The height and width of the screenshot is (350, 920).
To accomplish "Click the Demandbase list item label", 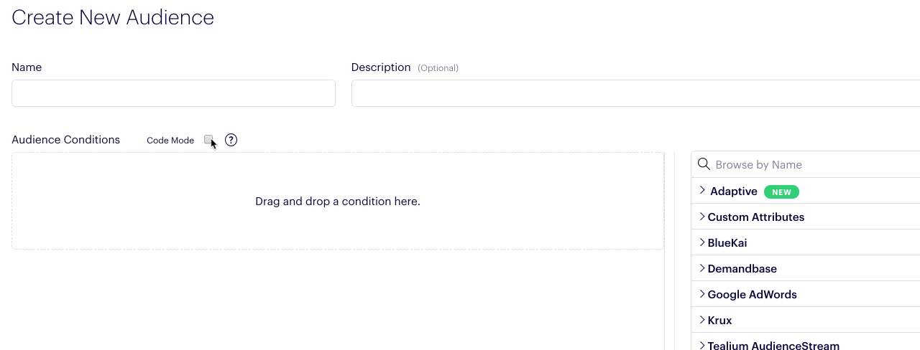I will [x=742, y=269].
